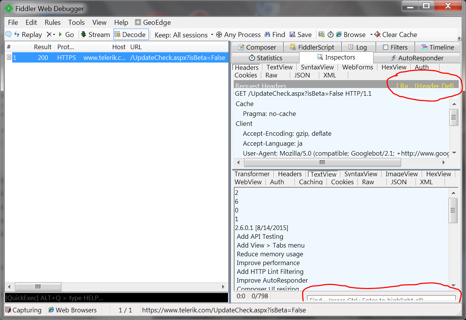Screen dimensions: 466x320
Task: Clear the browser cache with Clear Cache
Action: click(396, 34)
